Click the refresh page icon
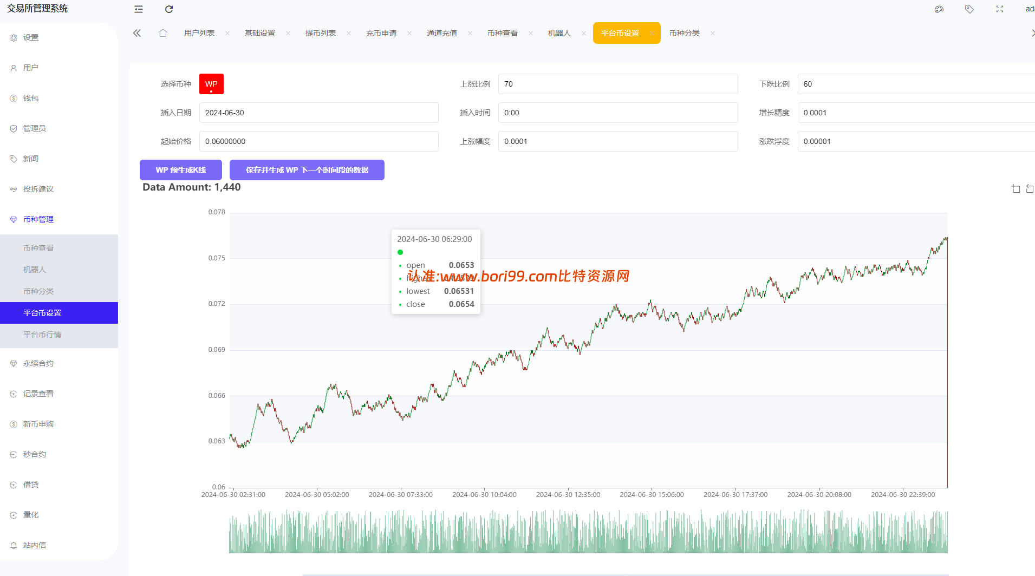1035x576 pixels. click(169, 9)
